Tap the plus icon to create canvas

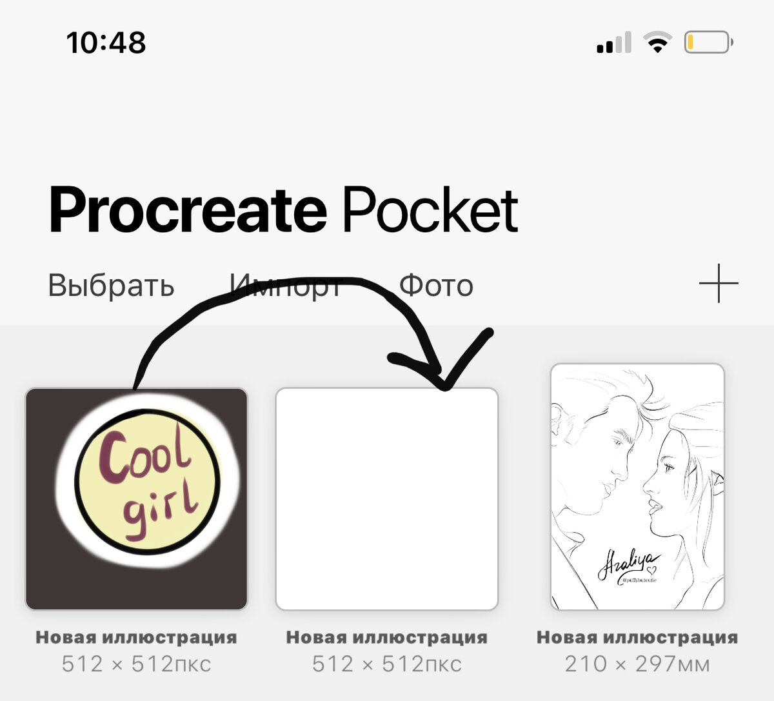tap(719, 283)
